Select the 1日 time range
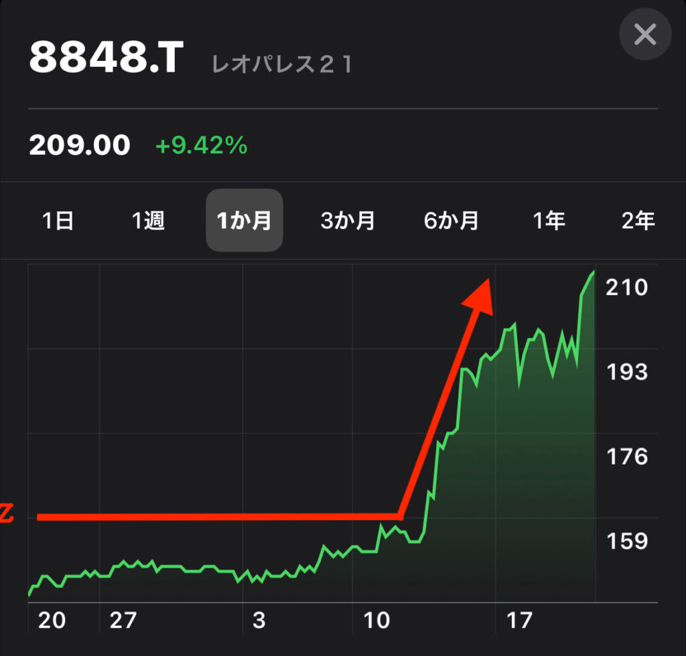 58,221
